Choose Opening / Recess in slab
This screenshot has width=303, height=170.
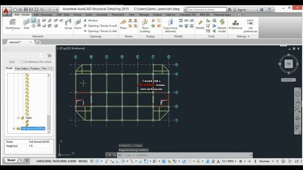100,31
